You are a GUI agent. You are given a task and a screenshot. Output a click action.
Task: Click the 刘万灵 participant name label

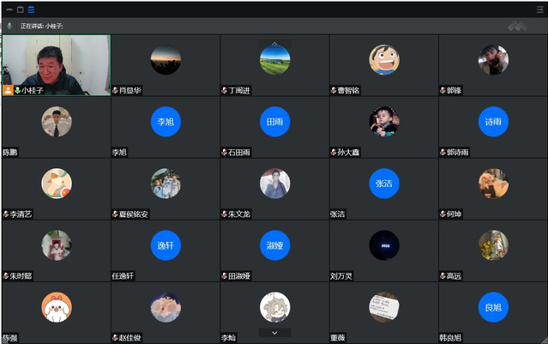click(344, 275)
